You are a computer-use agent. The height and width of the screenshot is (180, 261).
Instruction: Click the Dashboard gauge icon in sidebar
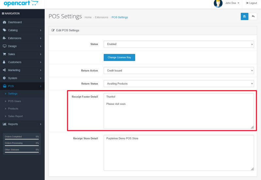(5, 22)
